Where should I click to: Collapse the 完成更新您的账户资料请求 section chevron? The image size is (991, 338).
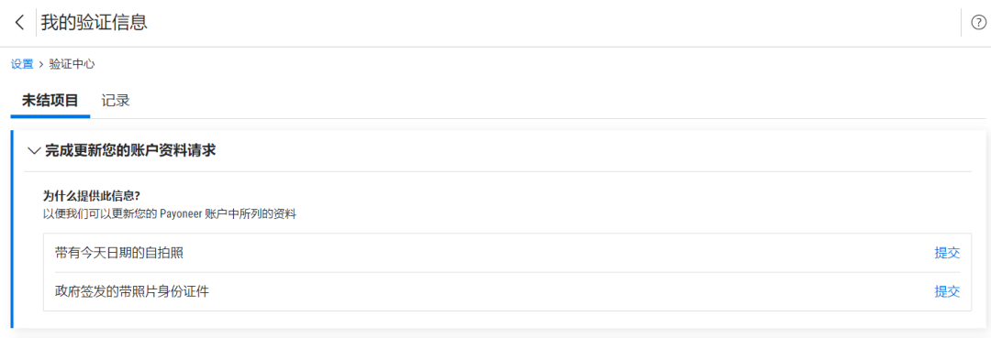(34, 151)
